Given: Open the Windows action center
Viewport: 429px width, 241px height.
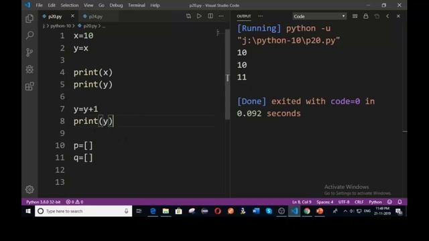Looking at the screenshot, I should click(x=398, y=212).
